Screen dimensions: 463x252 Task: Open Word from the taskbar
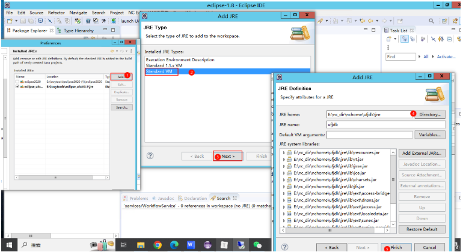click(x=191, y=245)
